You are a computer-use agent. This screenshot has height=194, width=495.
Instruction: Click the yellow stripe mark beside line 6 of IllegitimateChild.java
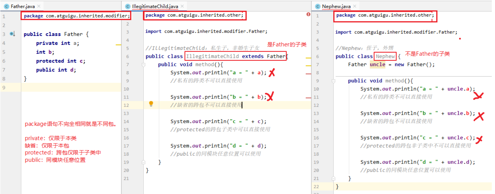(x=308, y=57)
